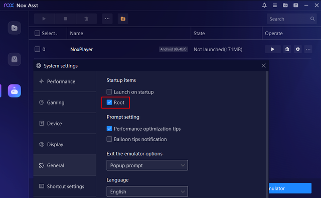Click the Nox logo in title bar

pos(9,6)
